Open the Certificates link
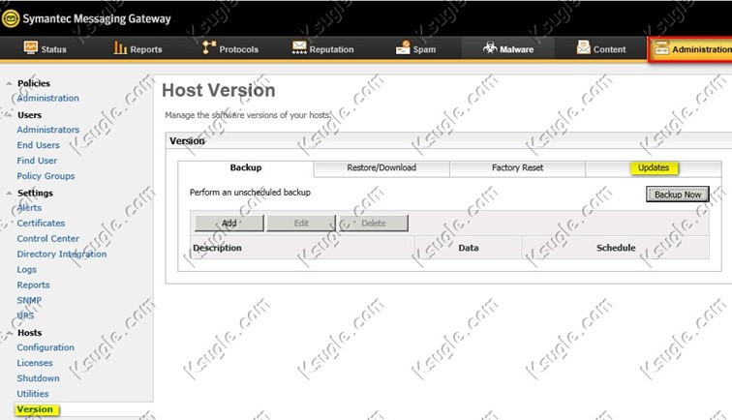Screen dimensions: 732x420 (x=41, y=224)
